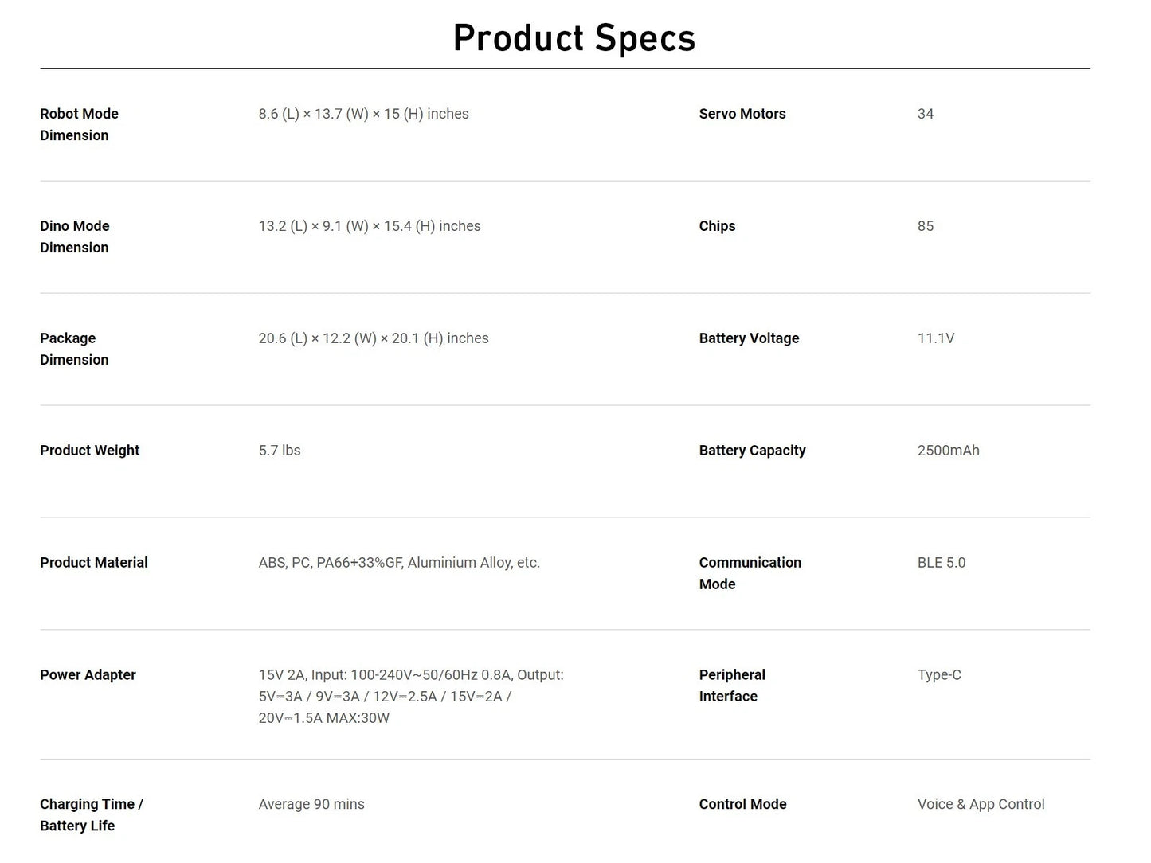Click the Chips count value 85
The height and width of the screenshot is (863, 1151).
click(x=926, y=226)
